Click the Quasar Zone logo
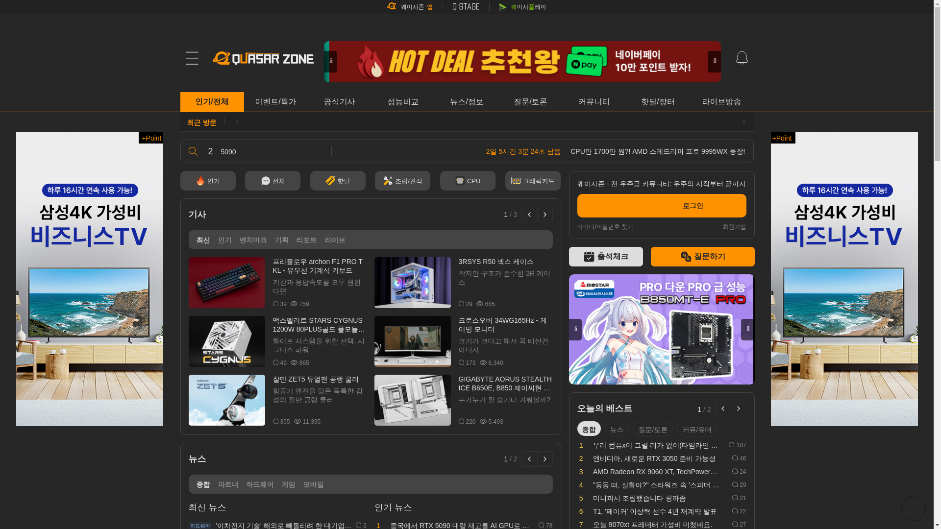The image size is (941, 529). 263,58
